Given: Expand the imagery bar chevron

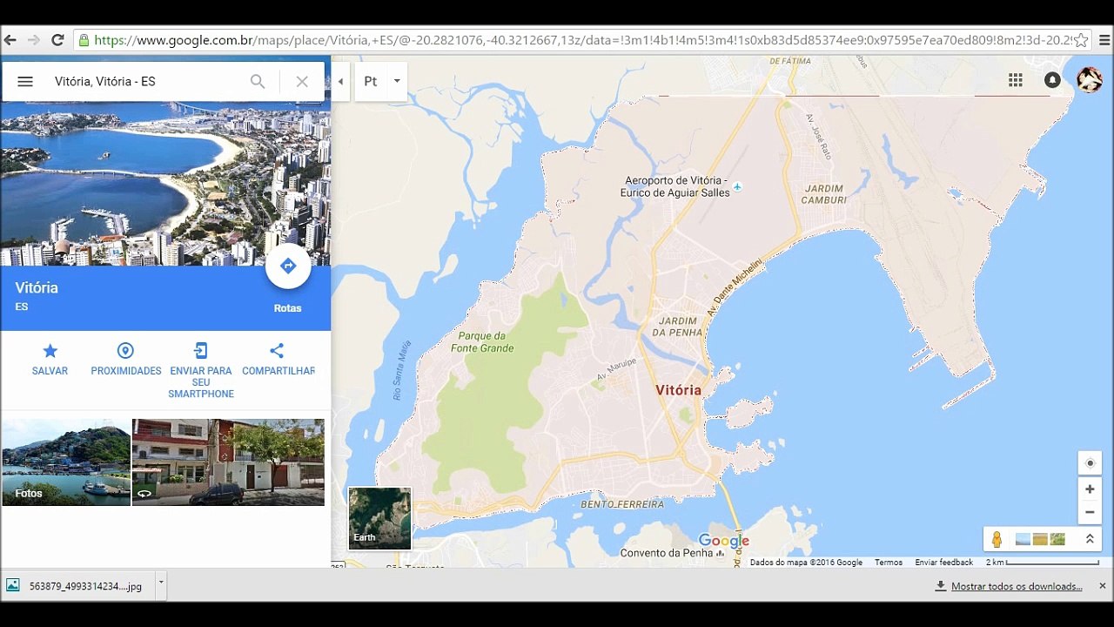Looking at the screenshot, I should tap(1090, 540).
